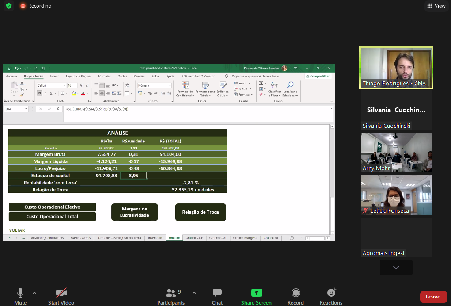Open audio options arrow next to Mute
The width and height of the screenshot is (451, 306).
pyautogui.click(x=34, y=293)
